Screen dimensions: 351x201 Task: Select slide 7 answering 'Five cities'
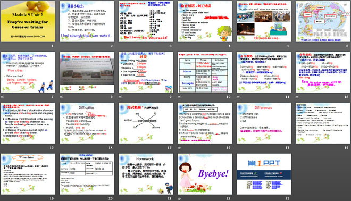(x=28, y=72)
